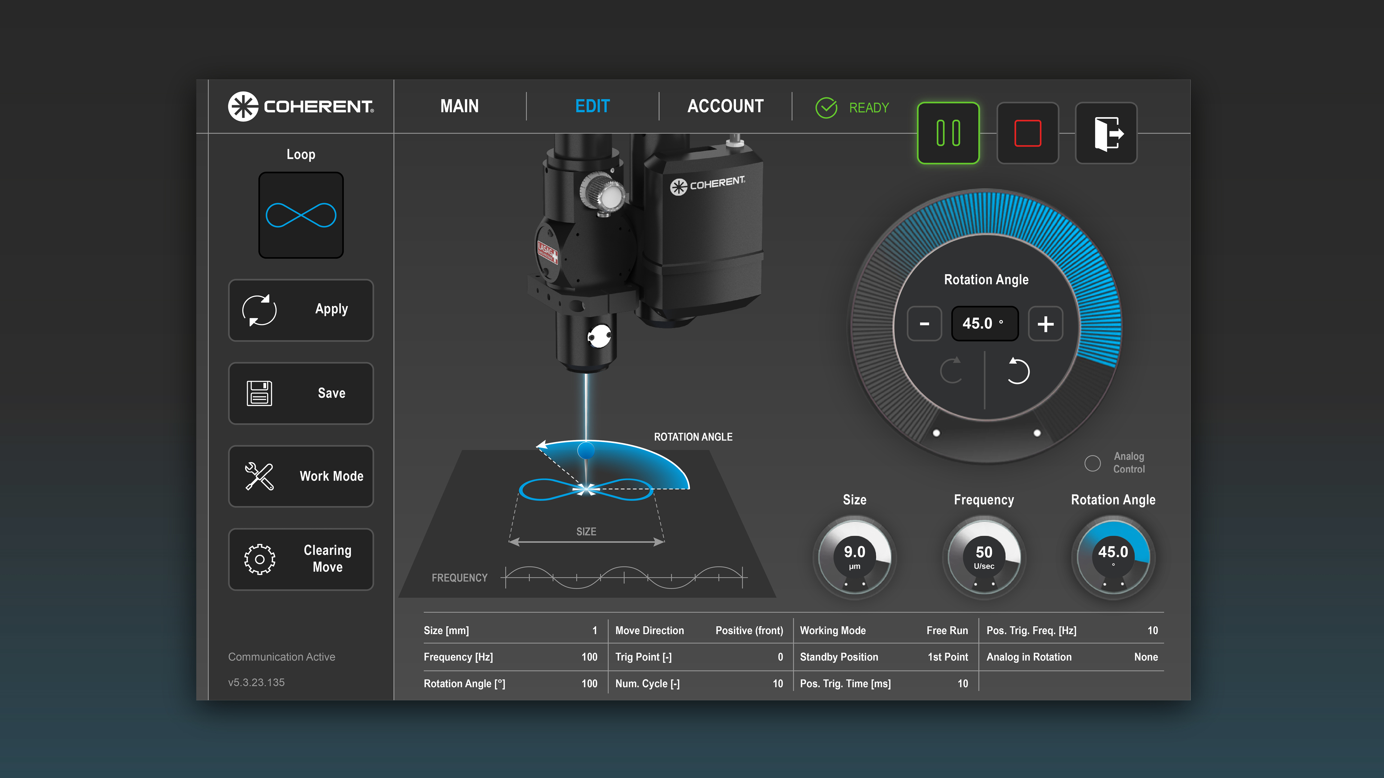Open Work Mode via the tools icon
The image size is (1384, 778).
[x=258, y=476]
